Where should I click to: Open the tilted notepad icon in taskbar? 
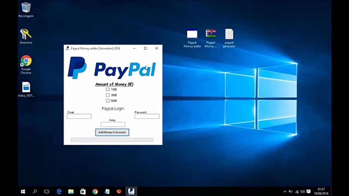(107, 192)
